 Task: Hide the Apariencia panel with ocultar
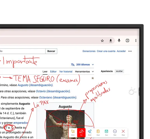pyautogui.click(x=119, y=71)
